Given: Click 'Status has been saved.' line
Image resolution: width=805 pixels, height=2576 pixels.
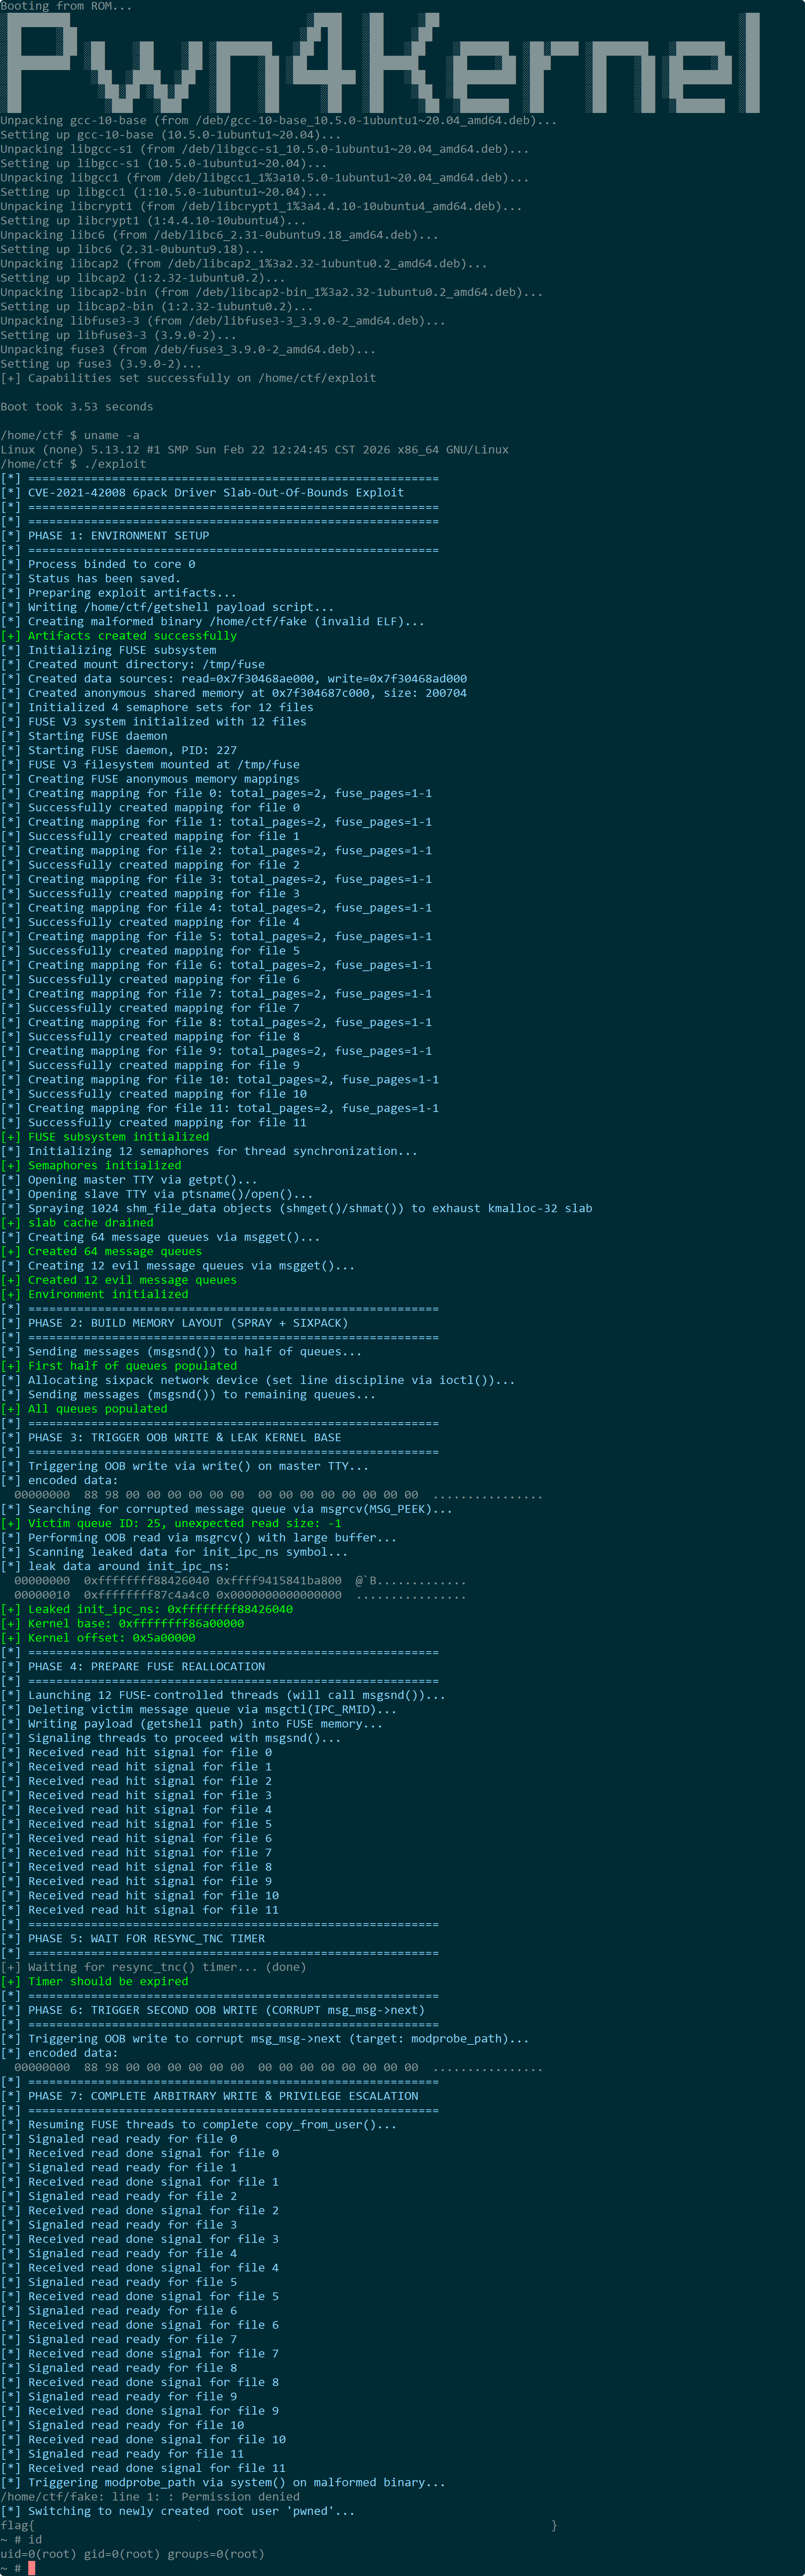Looking at the screenshot, I should (x=91, y=578).
